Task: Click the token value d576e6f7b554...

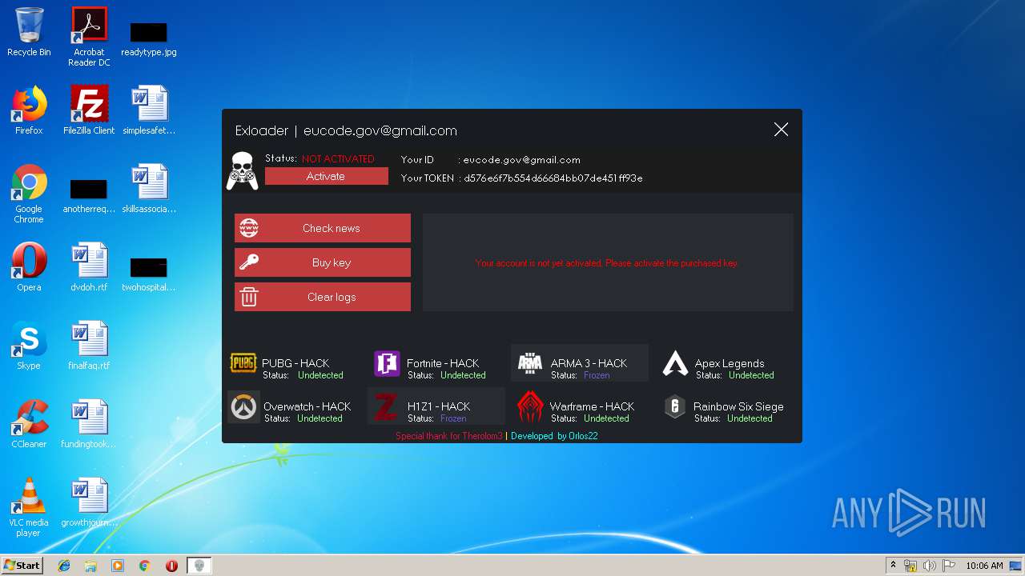Action: coord(553,178)
